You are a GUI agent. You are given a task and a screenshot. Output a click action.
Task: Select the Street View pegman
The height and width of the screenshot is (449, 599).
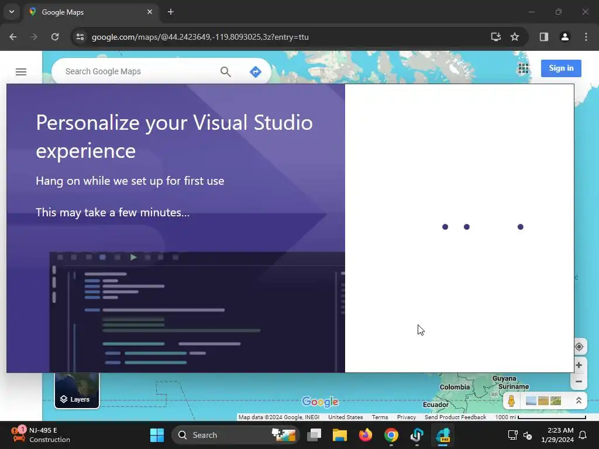(x=511, y=401)
